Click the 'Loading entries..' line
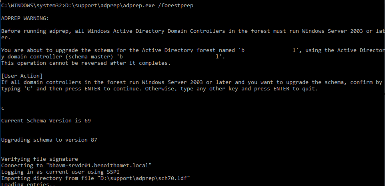Image resolution: width=385 pixels, height=186 pixels. (28, 184)
